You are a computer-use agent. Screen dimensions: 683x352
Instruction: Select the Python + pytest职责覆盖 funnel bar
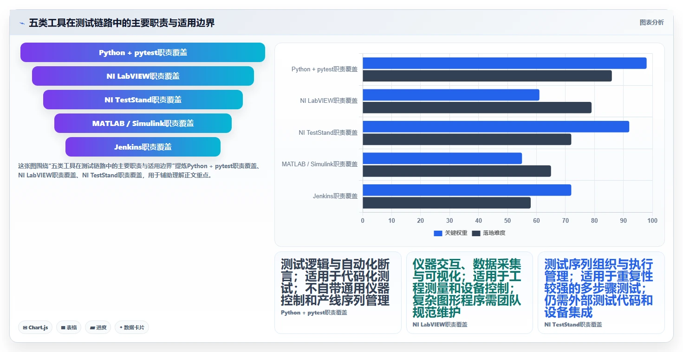tap(143, 52)
